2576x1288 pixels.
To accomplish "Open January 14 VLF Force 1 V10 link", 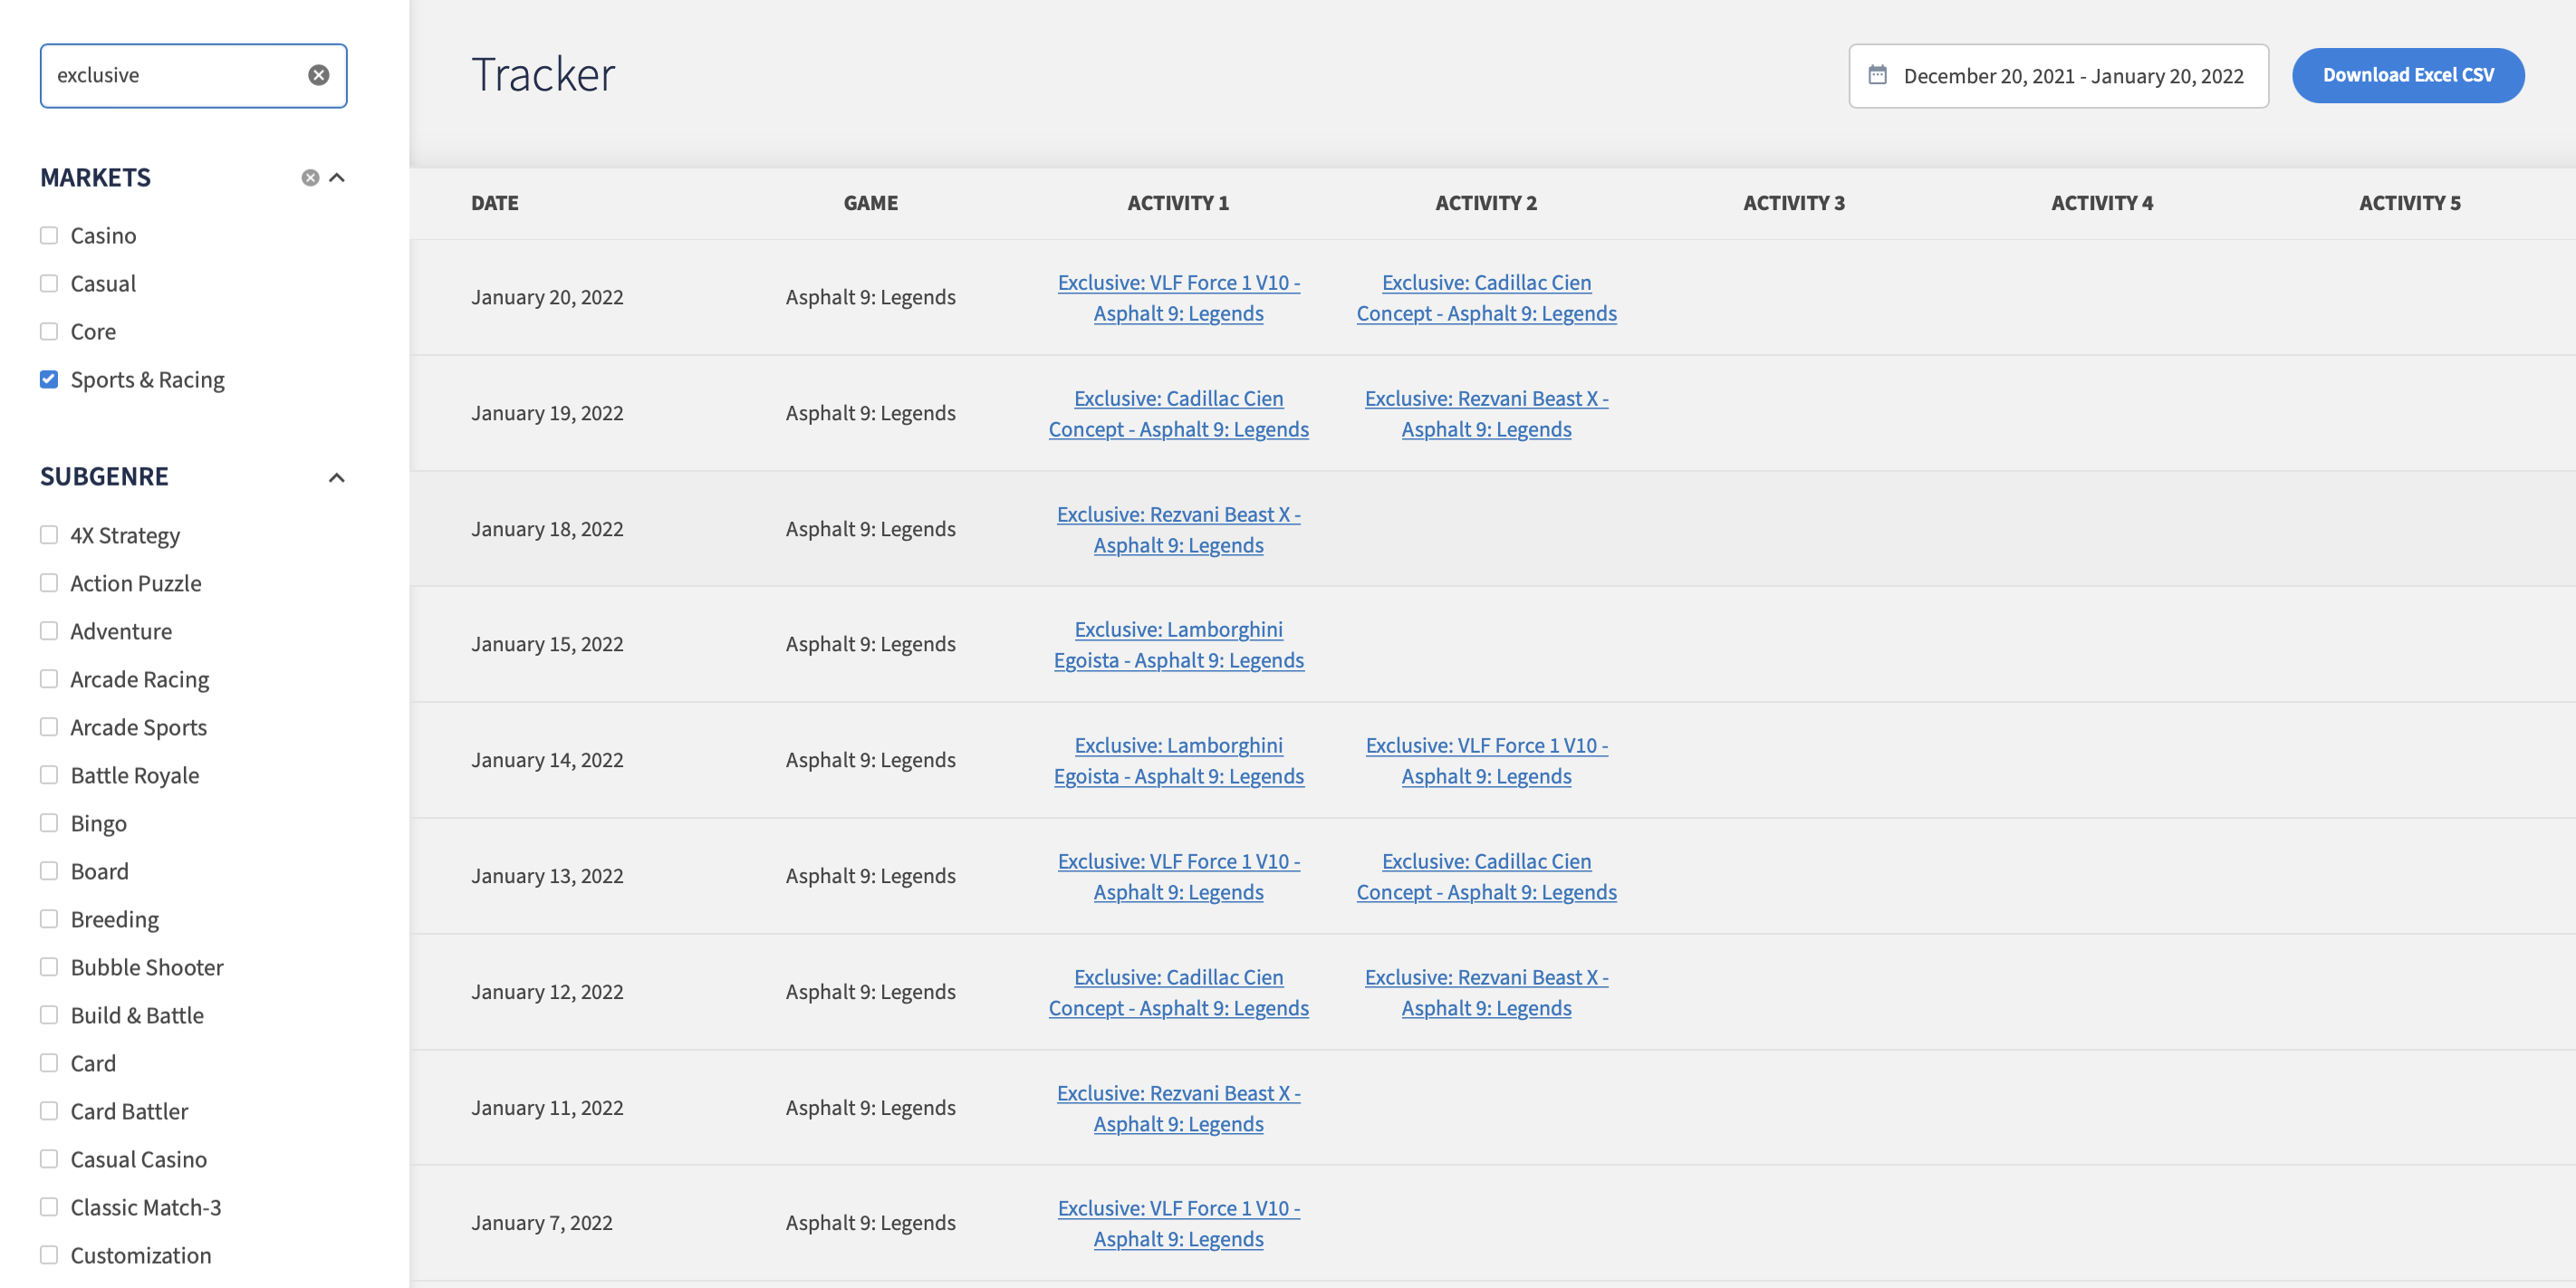I will (x=1486, y=761).
